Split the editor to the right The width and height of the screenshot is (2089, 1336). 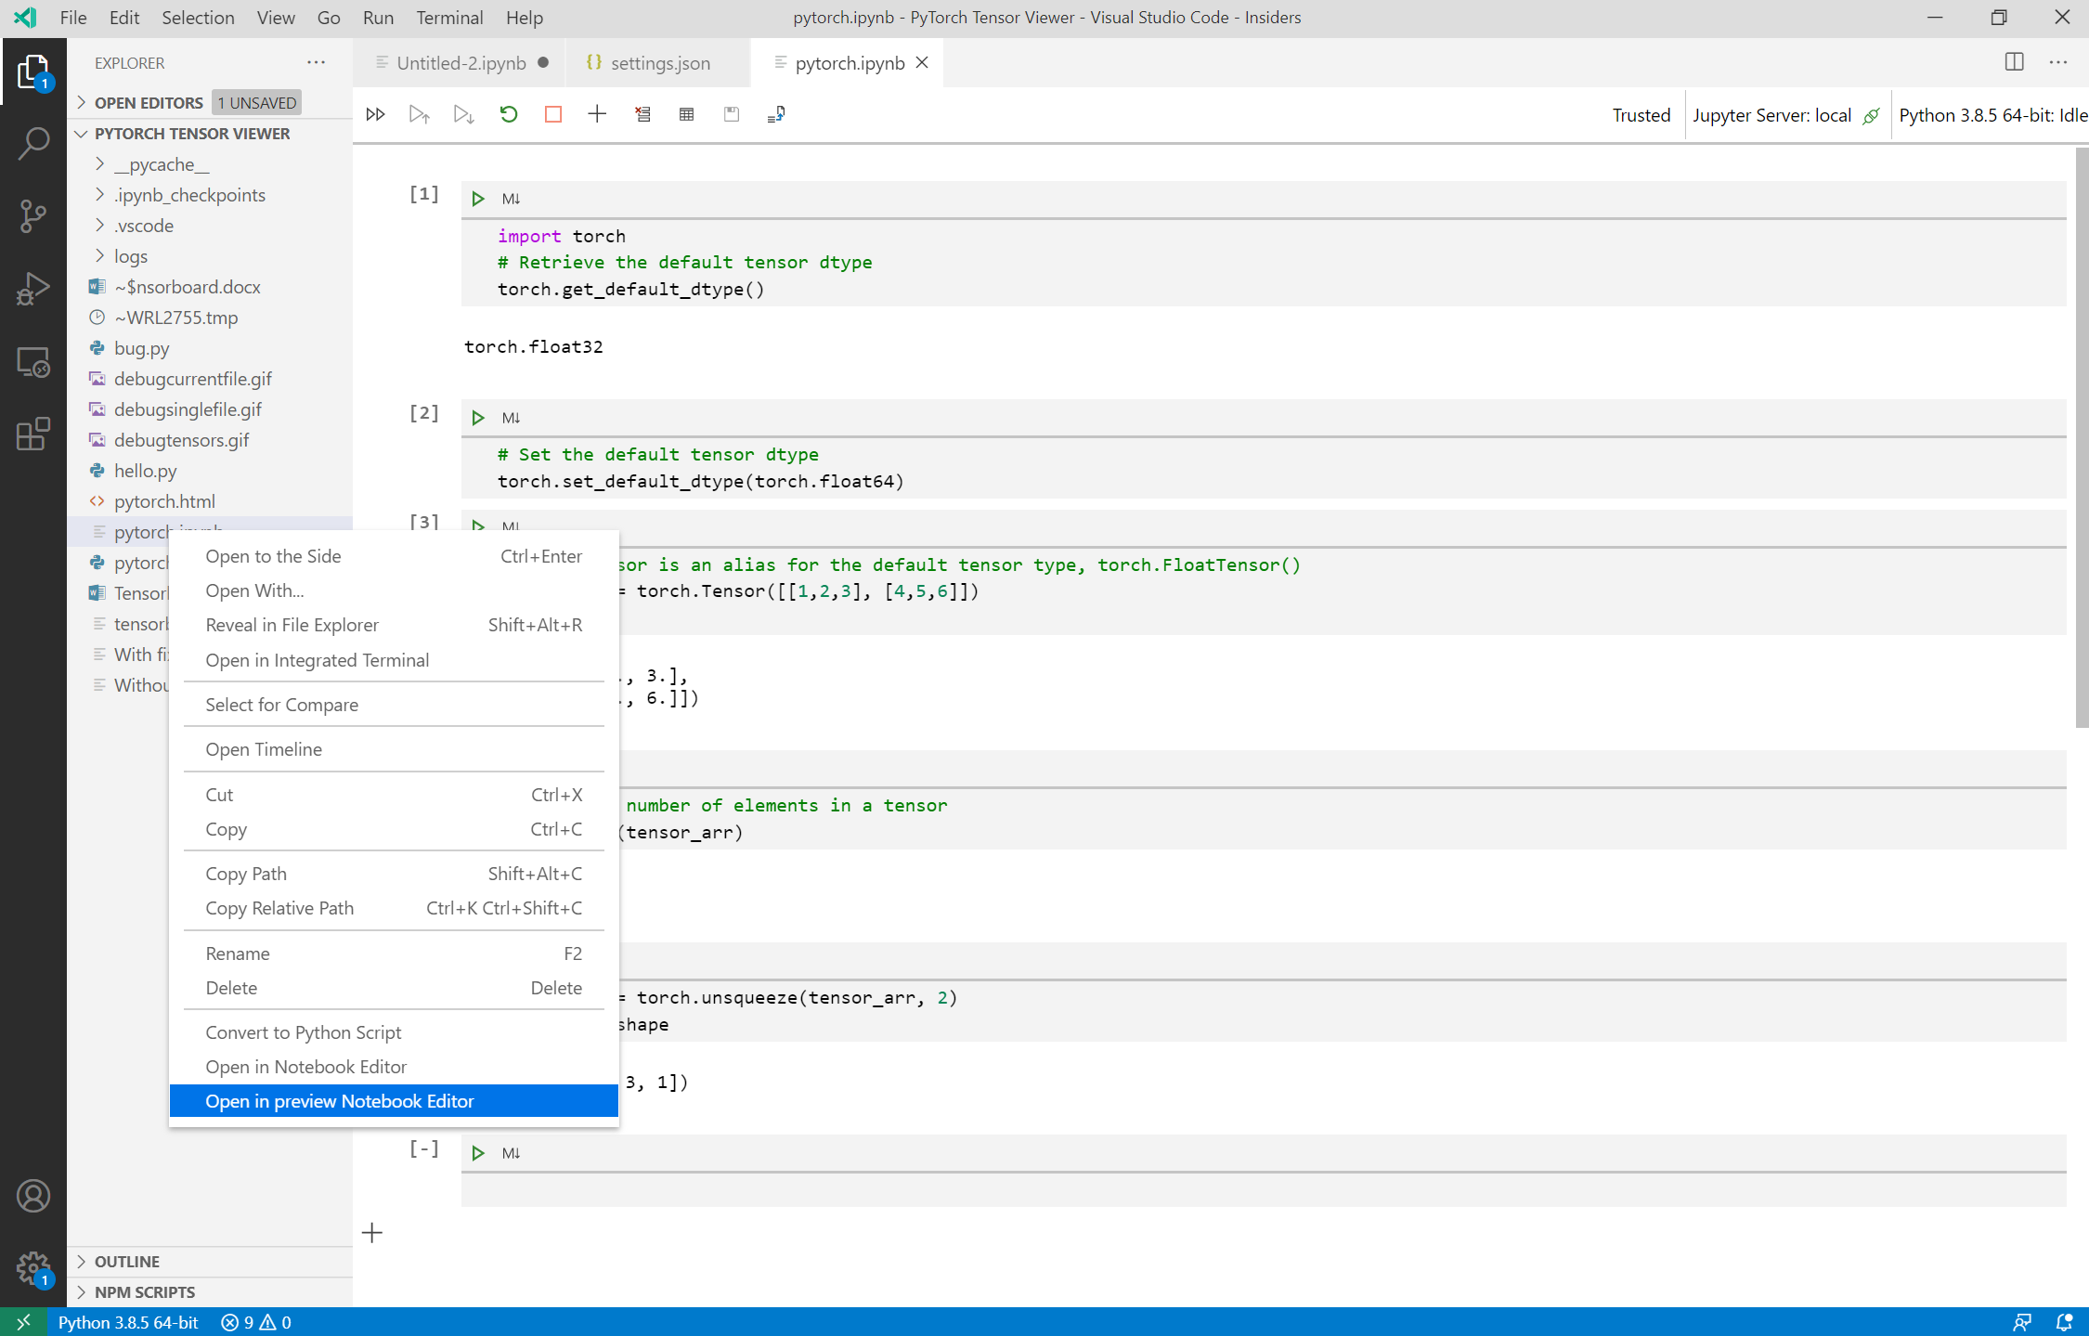2014,62
